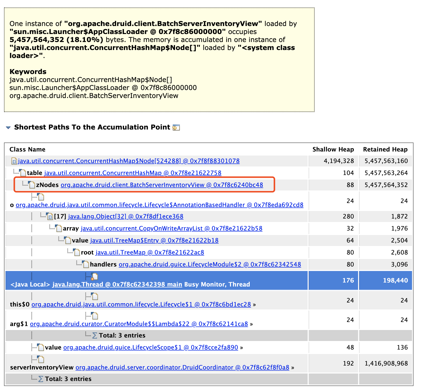Image resolution: width=425 pixels, height=392 pixels.
Task: Click array icon of ConcurrentHashMap$Node[524288] row
Action: click(x=14, y=161)
